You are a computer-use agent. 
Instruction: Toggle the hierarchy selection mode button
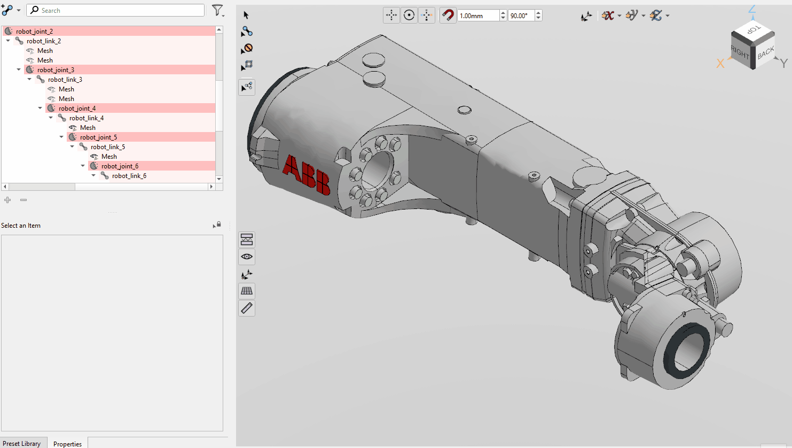(247, 87)
